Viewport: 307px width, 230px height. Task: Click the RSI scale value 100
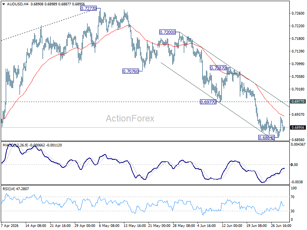294,188
